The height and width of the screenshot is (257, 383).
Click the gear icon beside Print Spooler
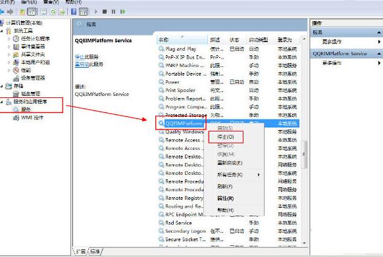161,90
